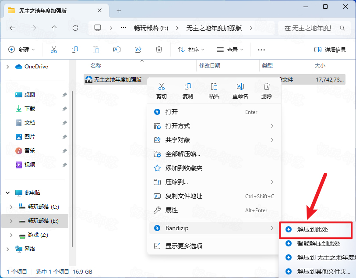Viewport: 356px width, 278px height.
Task: Expand chevron after 无主之地年度加强版 breadcrumb
Action: (251, 28)
